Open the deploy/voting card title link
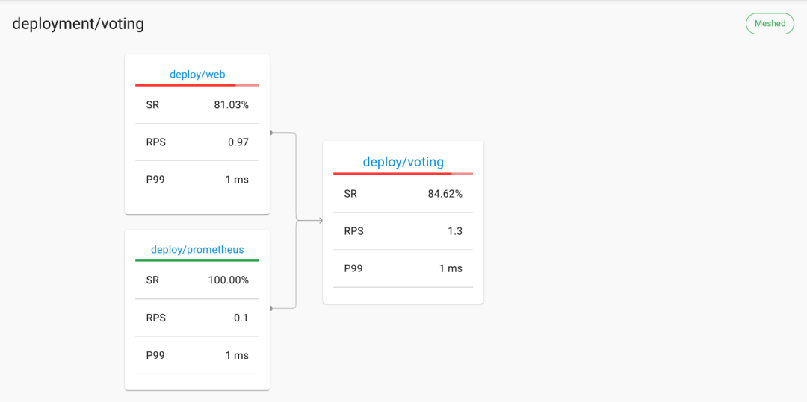 (x=403, y=162)
